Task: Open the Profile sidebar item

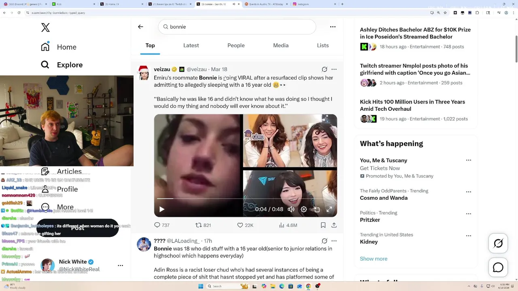Action: pos(59,189)
